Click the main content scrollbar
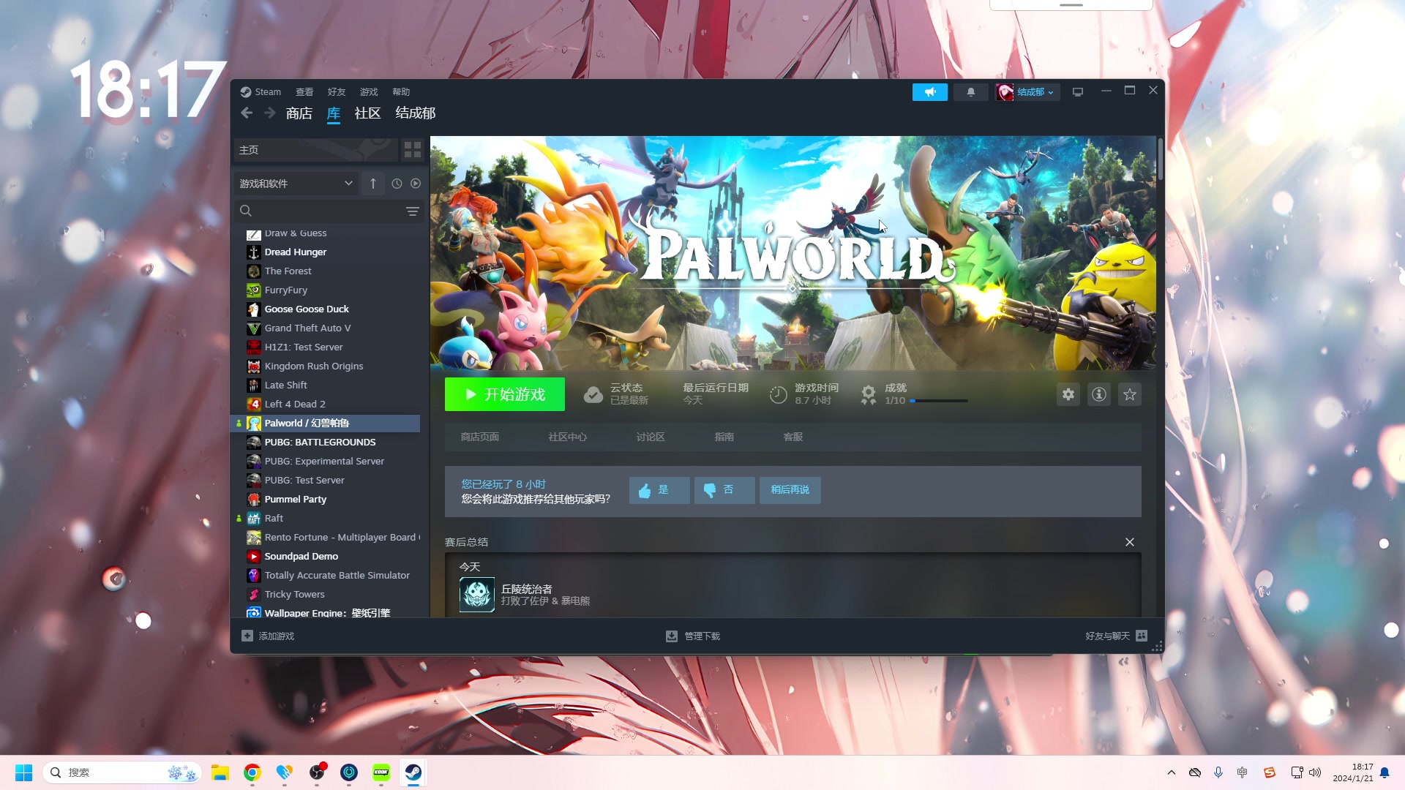This screenshot has width=1405, height=790. pyautogui.click(x=1160, y=159)
